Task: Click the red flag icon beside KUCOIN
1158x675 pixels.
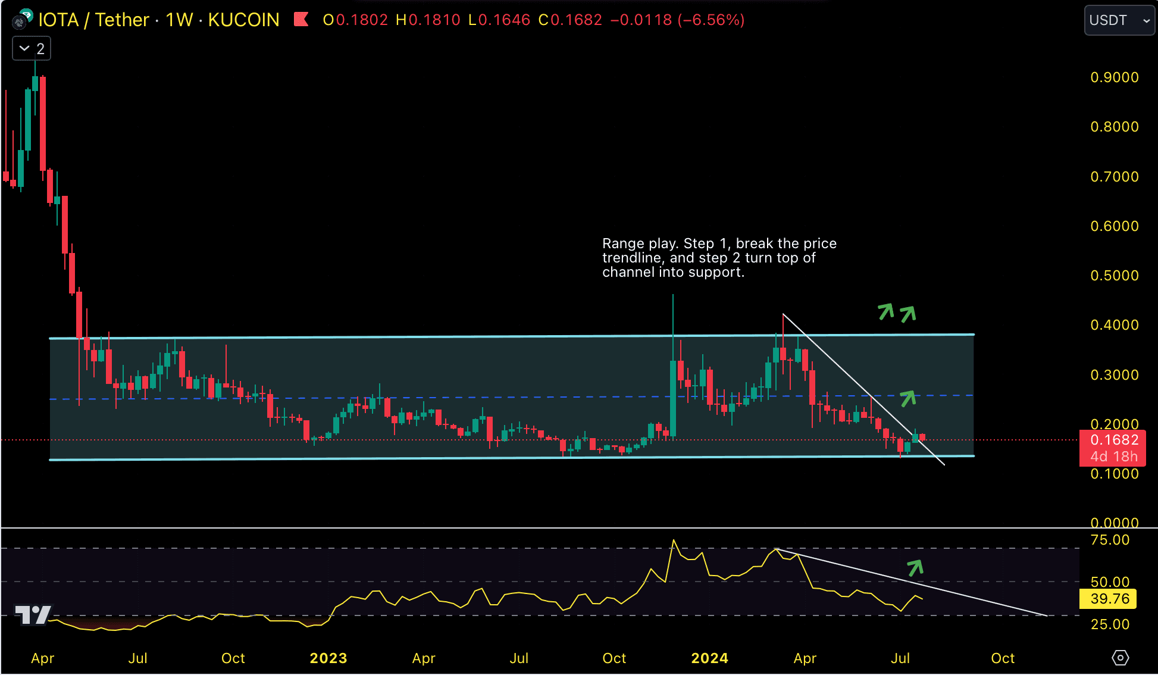Action: coord(301,20)
